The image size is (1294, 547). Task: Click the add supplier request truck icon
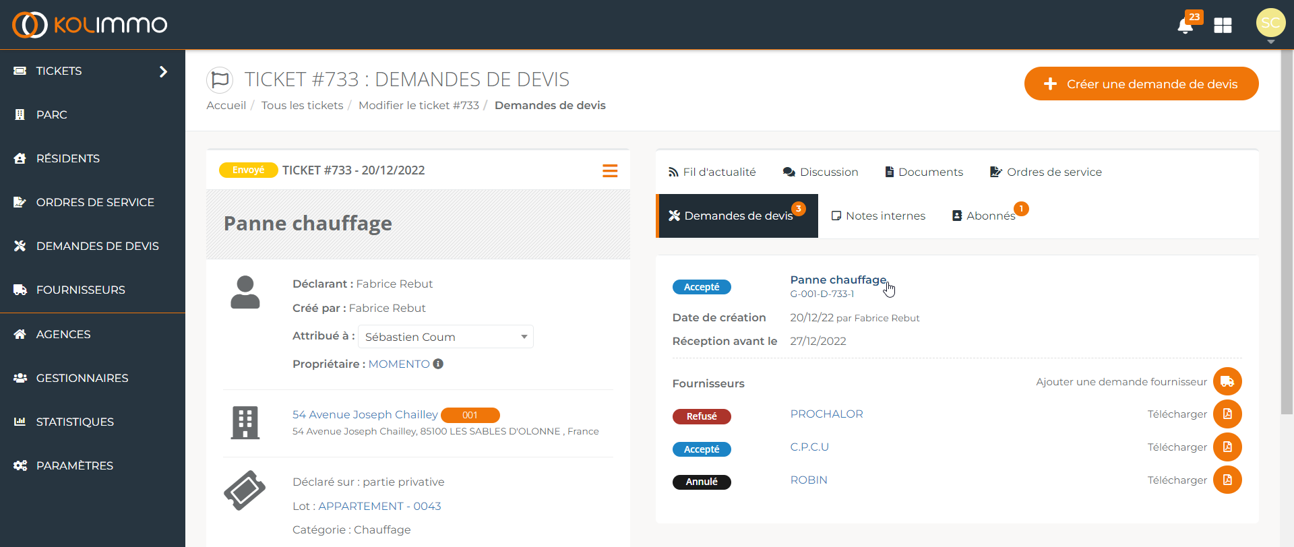[x=1227, y=381]
